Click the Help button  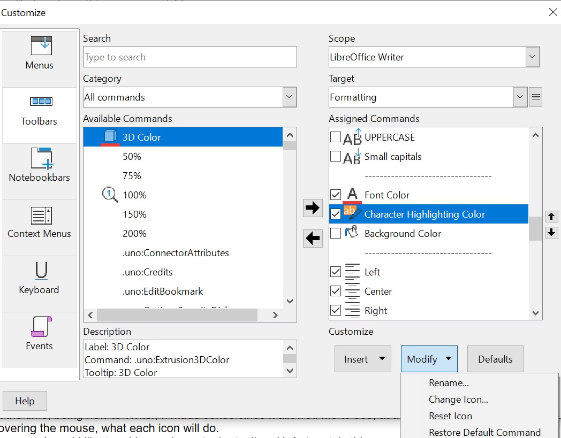(x=25, y=401)
